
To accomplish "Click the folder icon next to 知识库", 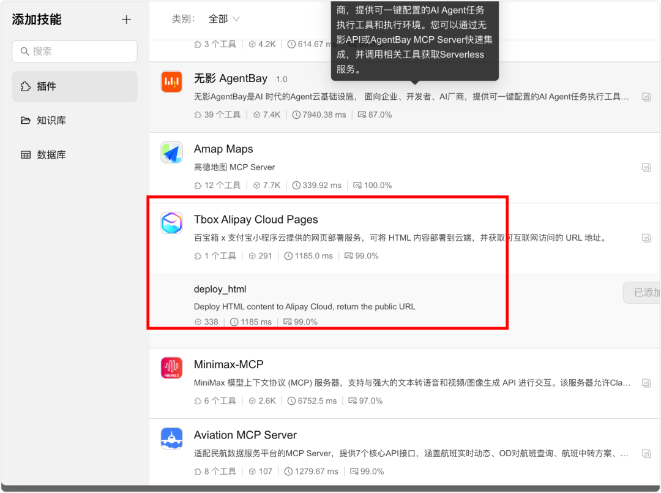I will (x=26, y=121).
